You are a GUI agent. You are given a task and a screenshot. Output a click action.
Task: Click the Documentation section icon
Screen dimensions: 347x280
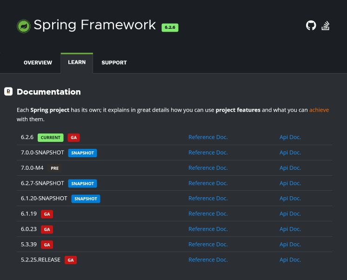coord(8,92)
